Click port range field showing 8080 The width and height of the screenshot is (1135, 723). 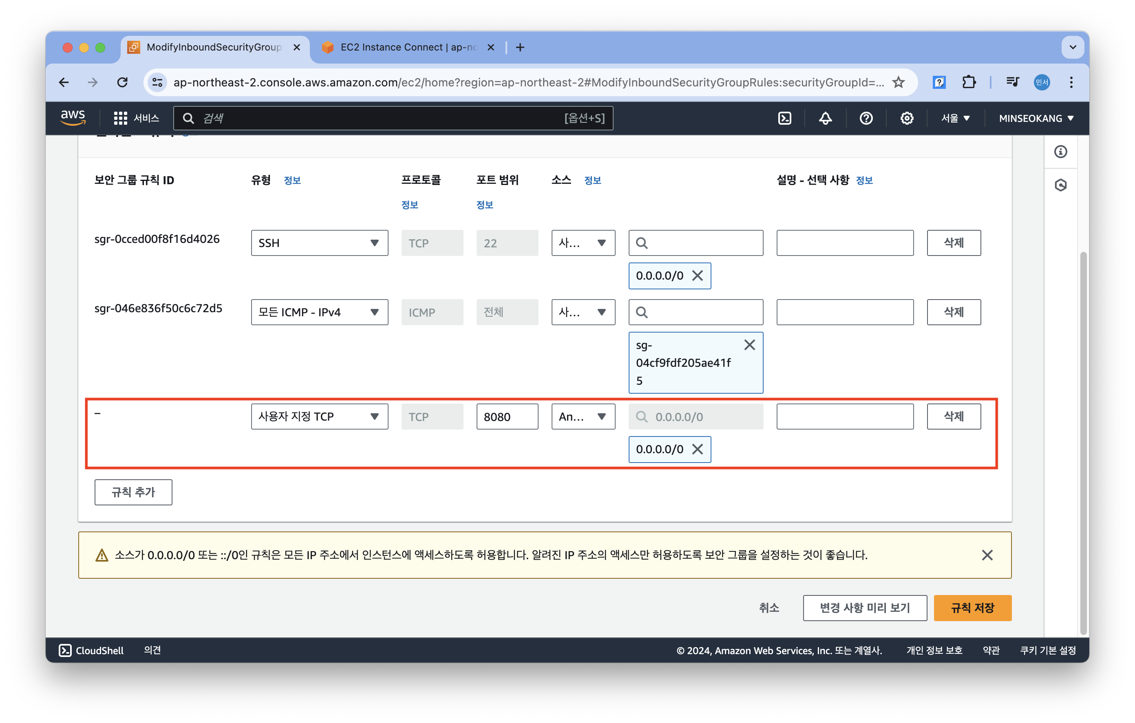point(507,417)
